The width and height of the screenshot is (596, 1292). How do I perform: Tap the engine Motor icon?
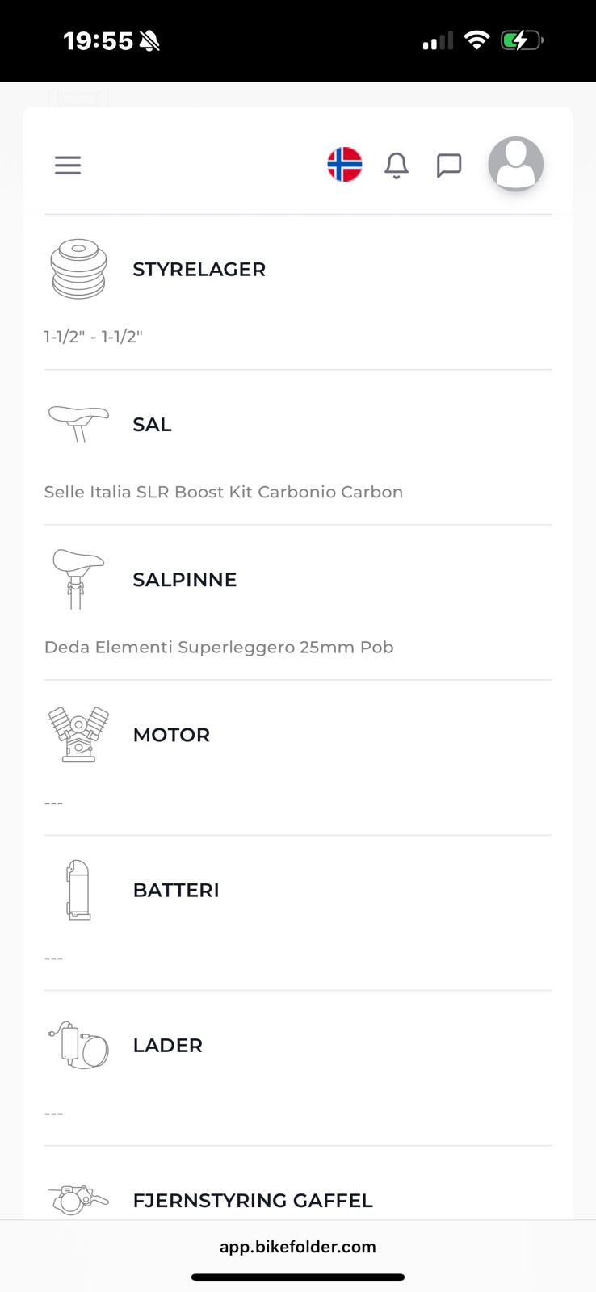(x=78, y=734)
